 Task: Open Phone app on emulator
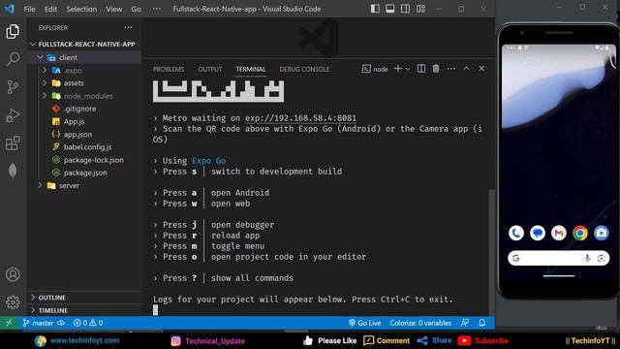click(x=516, y=233)
